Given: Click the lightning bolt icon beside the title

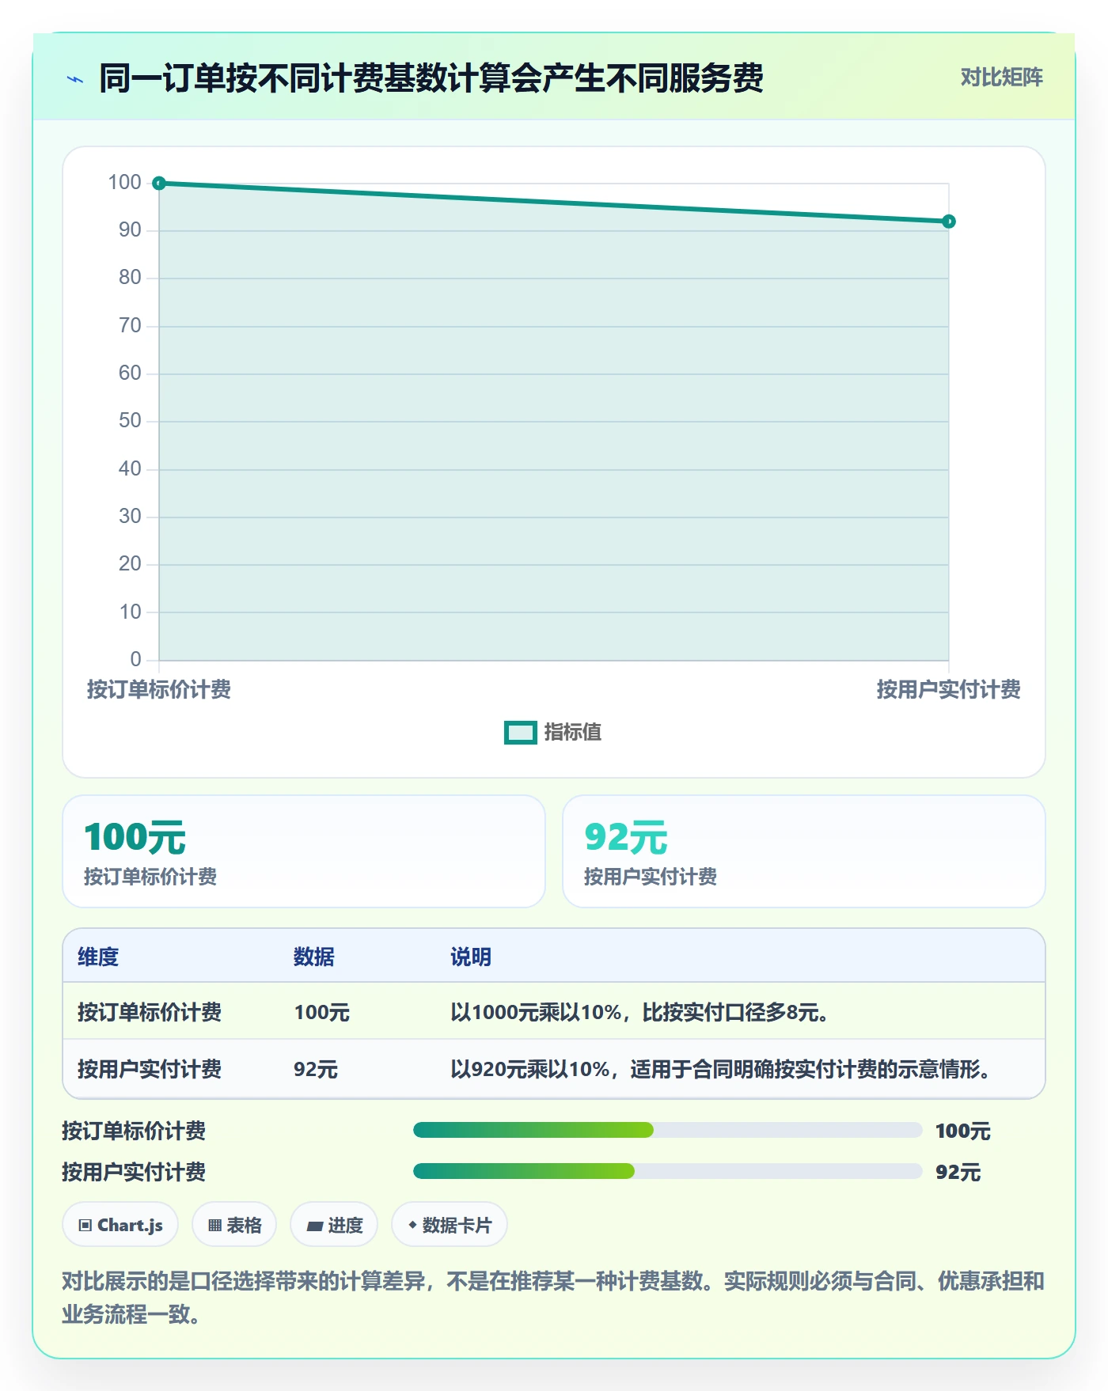Looking at the screenshot, I should 75,79.
